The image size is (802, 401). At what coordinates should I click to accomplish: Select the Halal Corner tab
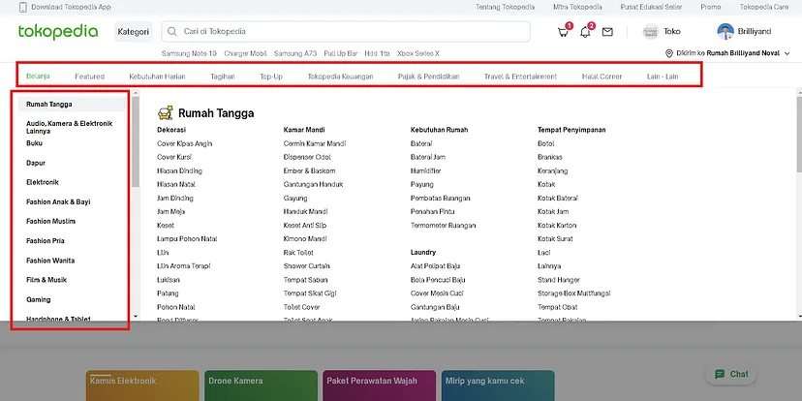point(602,77)
